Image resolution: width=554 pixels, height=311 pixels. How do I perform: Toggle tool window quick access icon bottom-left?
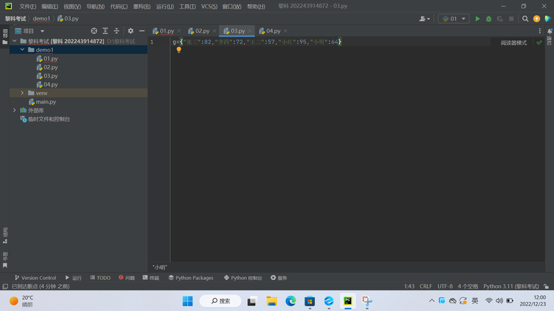(5, 286)
